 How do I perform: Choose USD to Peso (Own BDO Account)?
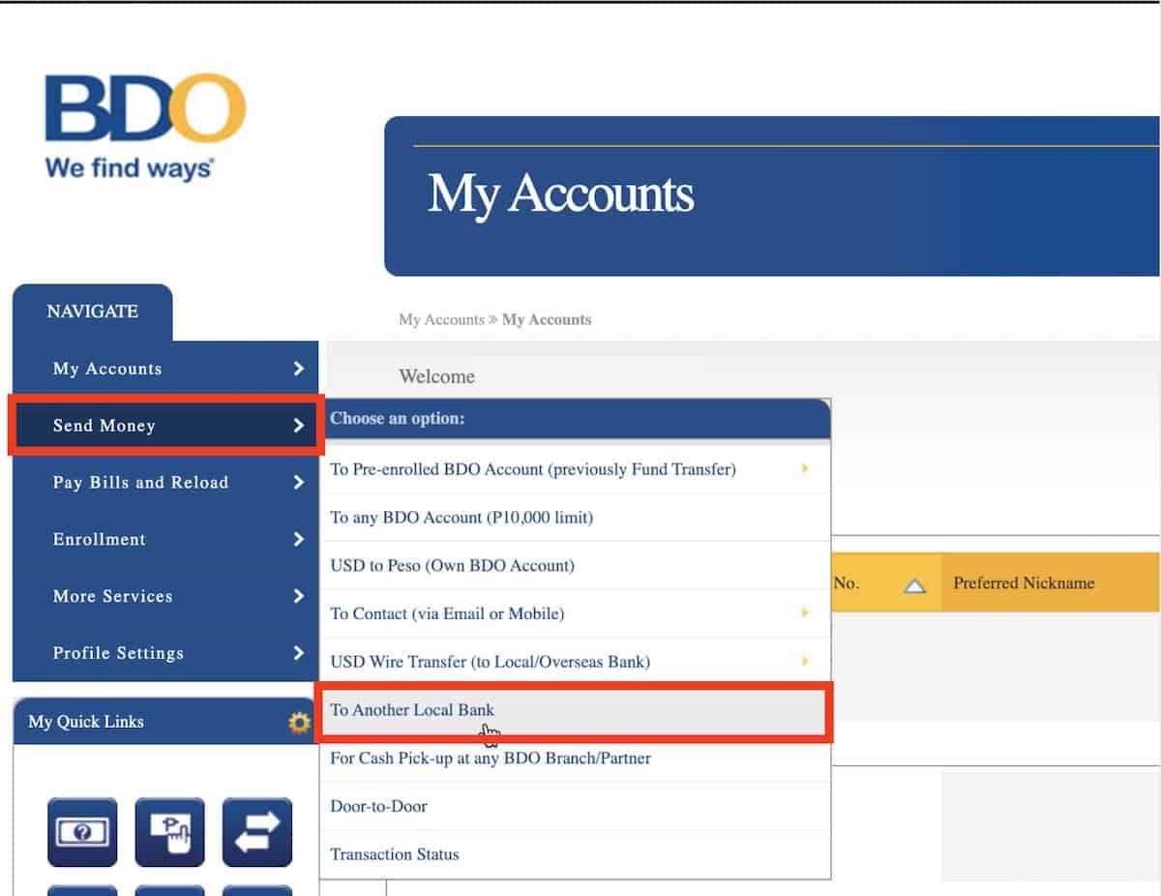point(575,565)
